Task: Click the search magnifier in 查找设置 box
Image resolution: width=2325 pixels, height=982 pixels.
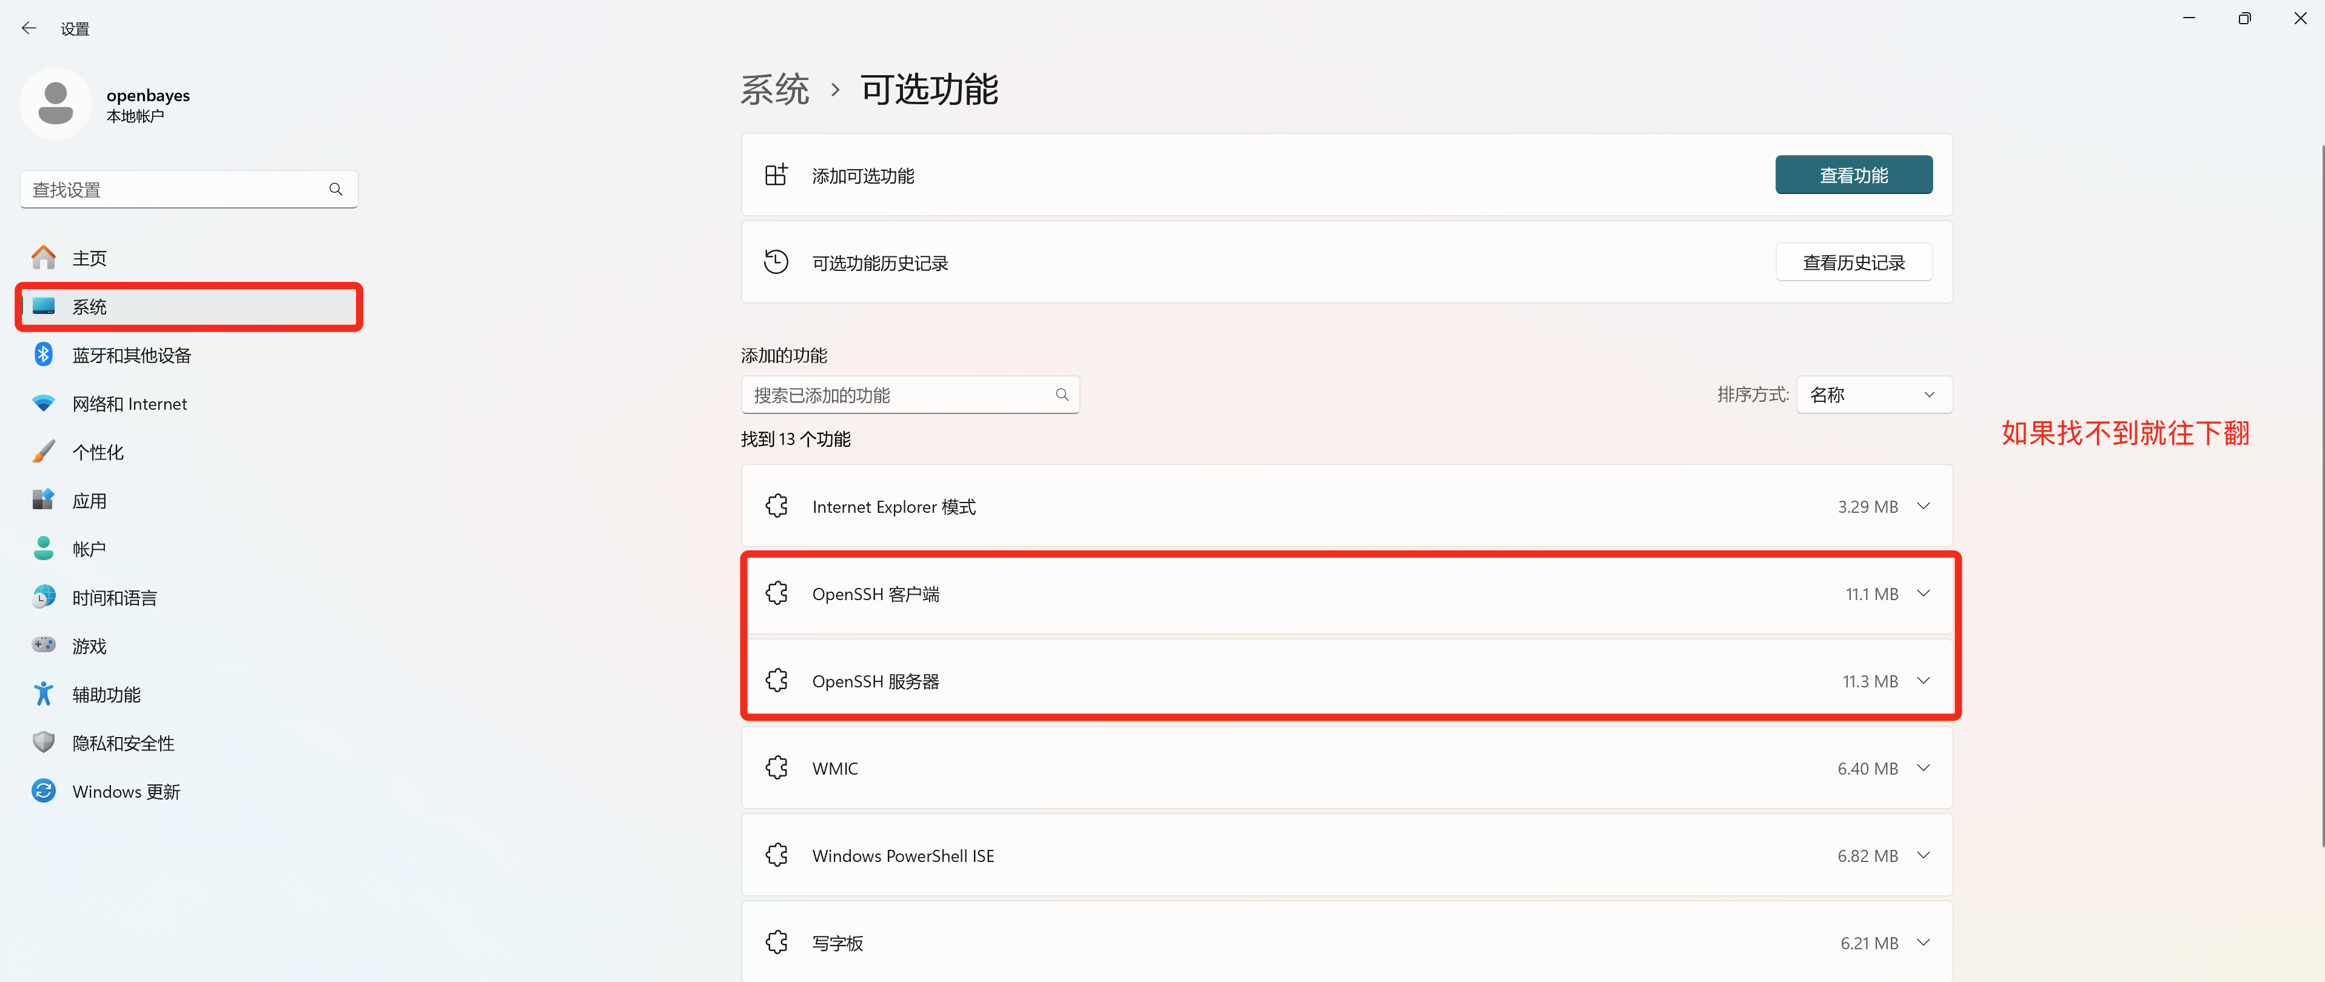Action: (x=336, y=190)
